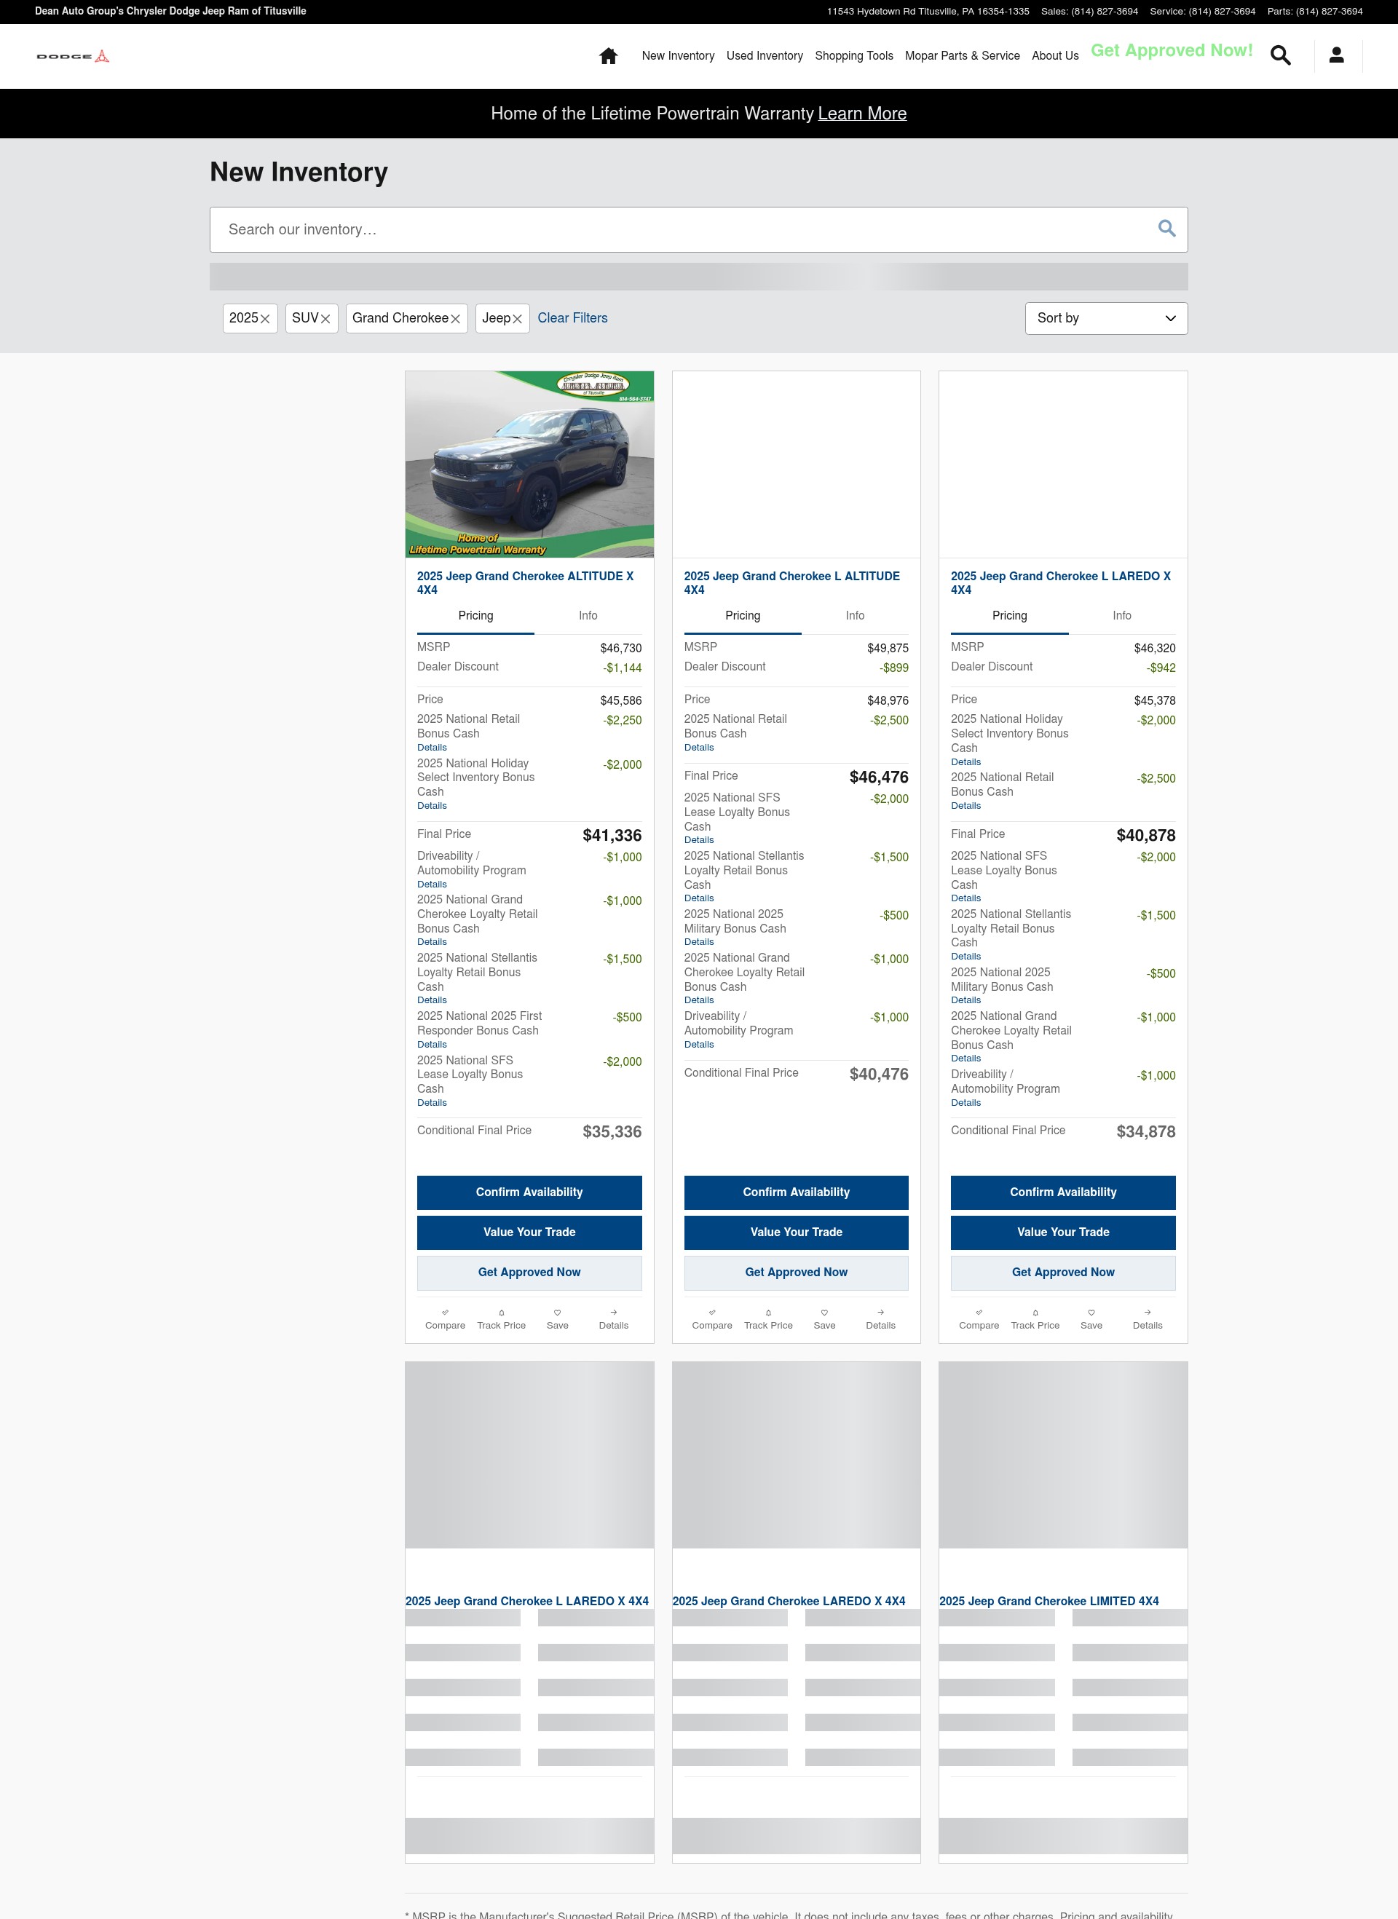Open Shopping Tools menu
The image size is (1398, 1919).
pyautogui.click(x=854, y=56)
